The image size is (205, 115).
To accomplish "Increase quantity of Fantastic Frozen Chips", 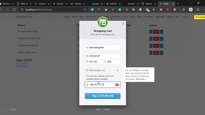I will pyautogui.click(x=161, y=32).
